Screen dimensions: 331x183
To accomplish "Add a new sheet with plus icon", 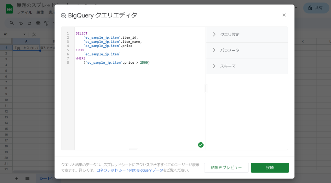I will [16, 178].
